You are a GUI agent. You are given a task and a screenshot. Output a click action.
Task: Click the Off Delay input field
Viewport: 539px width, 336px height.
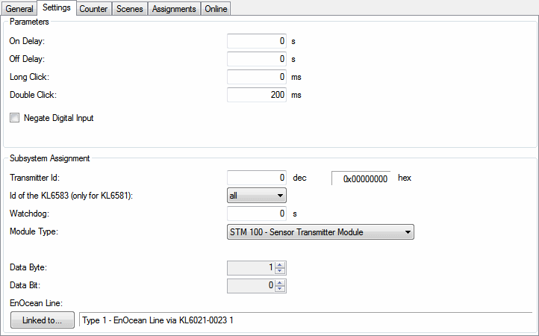pos(257,59)
